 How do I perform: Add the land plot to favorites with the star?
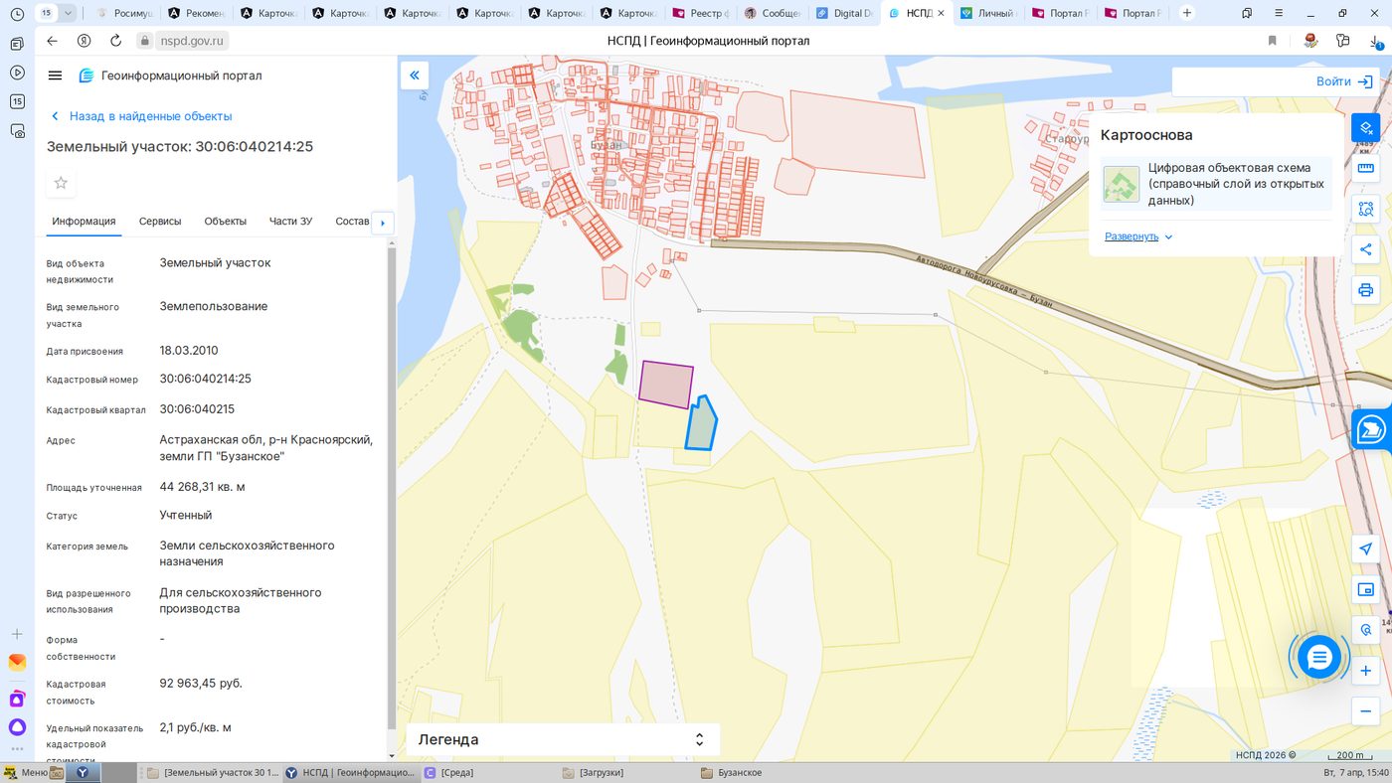click(61, 183)
